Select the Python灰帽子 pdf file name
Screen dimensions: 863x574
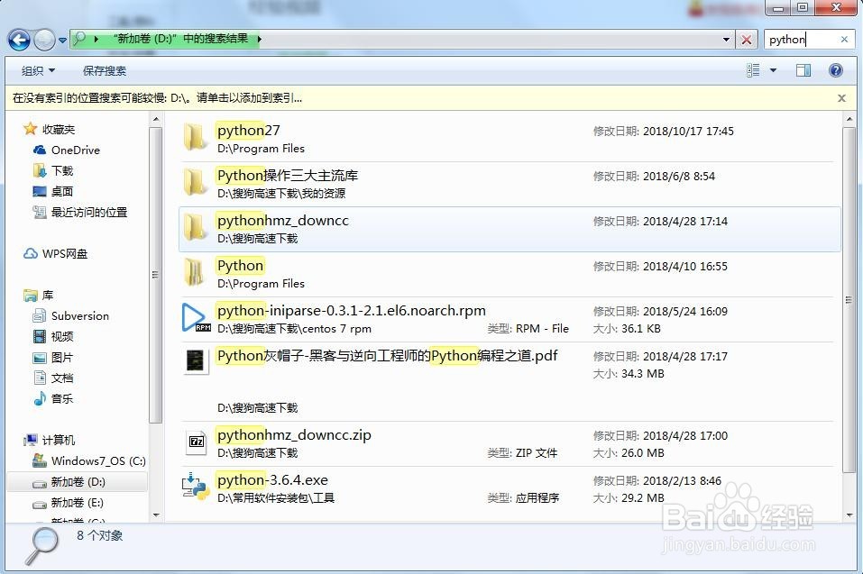(x=387, y=356)
